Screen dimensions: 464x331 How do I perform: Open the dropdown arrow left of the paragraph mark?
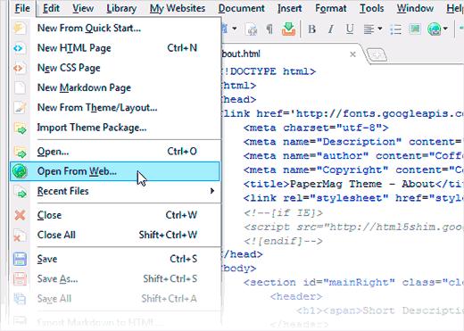pyautogui.click(x=235, y=29)
